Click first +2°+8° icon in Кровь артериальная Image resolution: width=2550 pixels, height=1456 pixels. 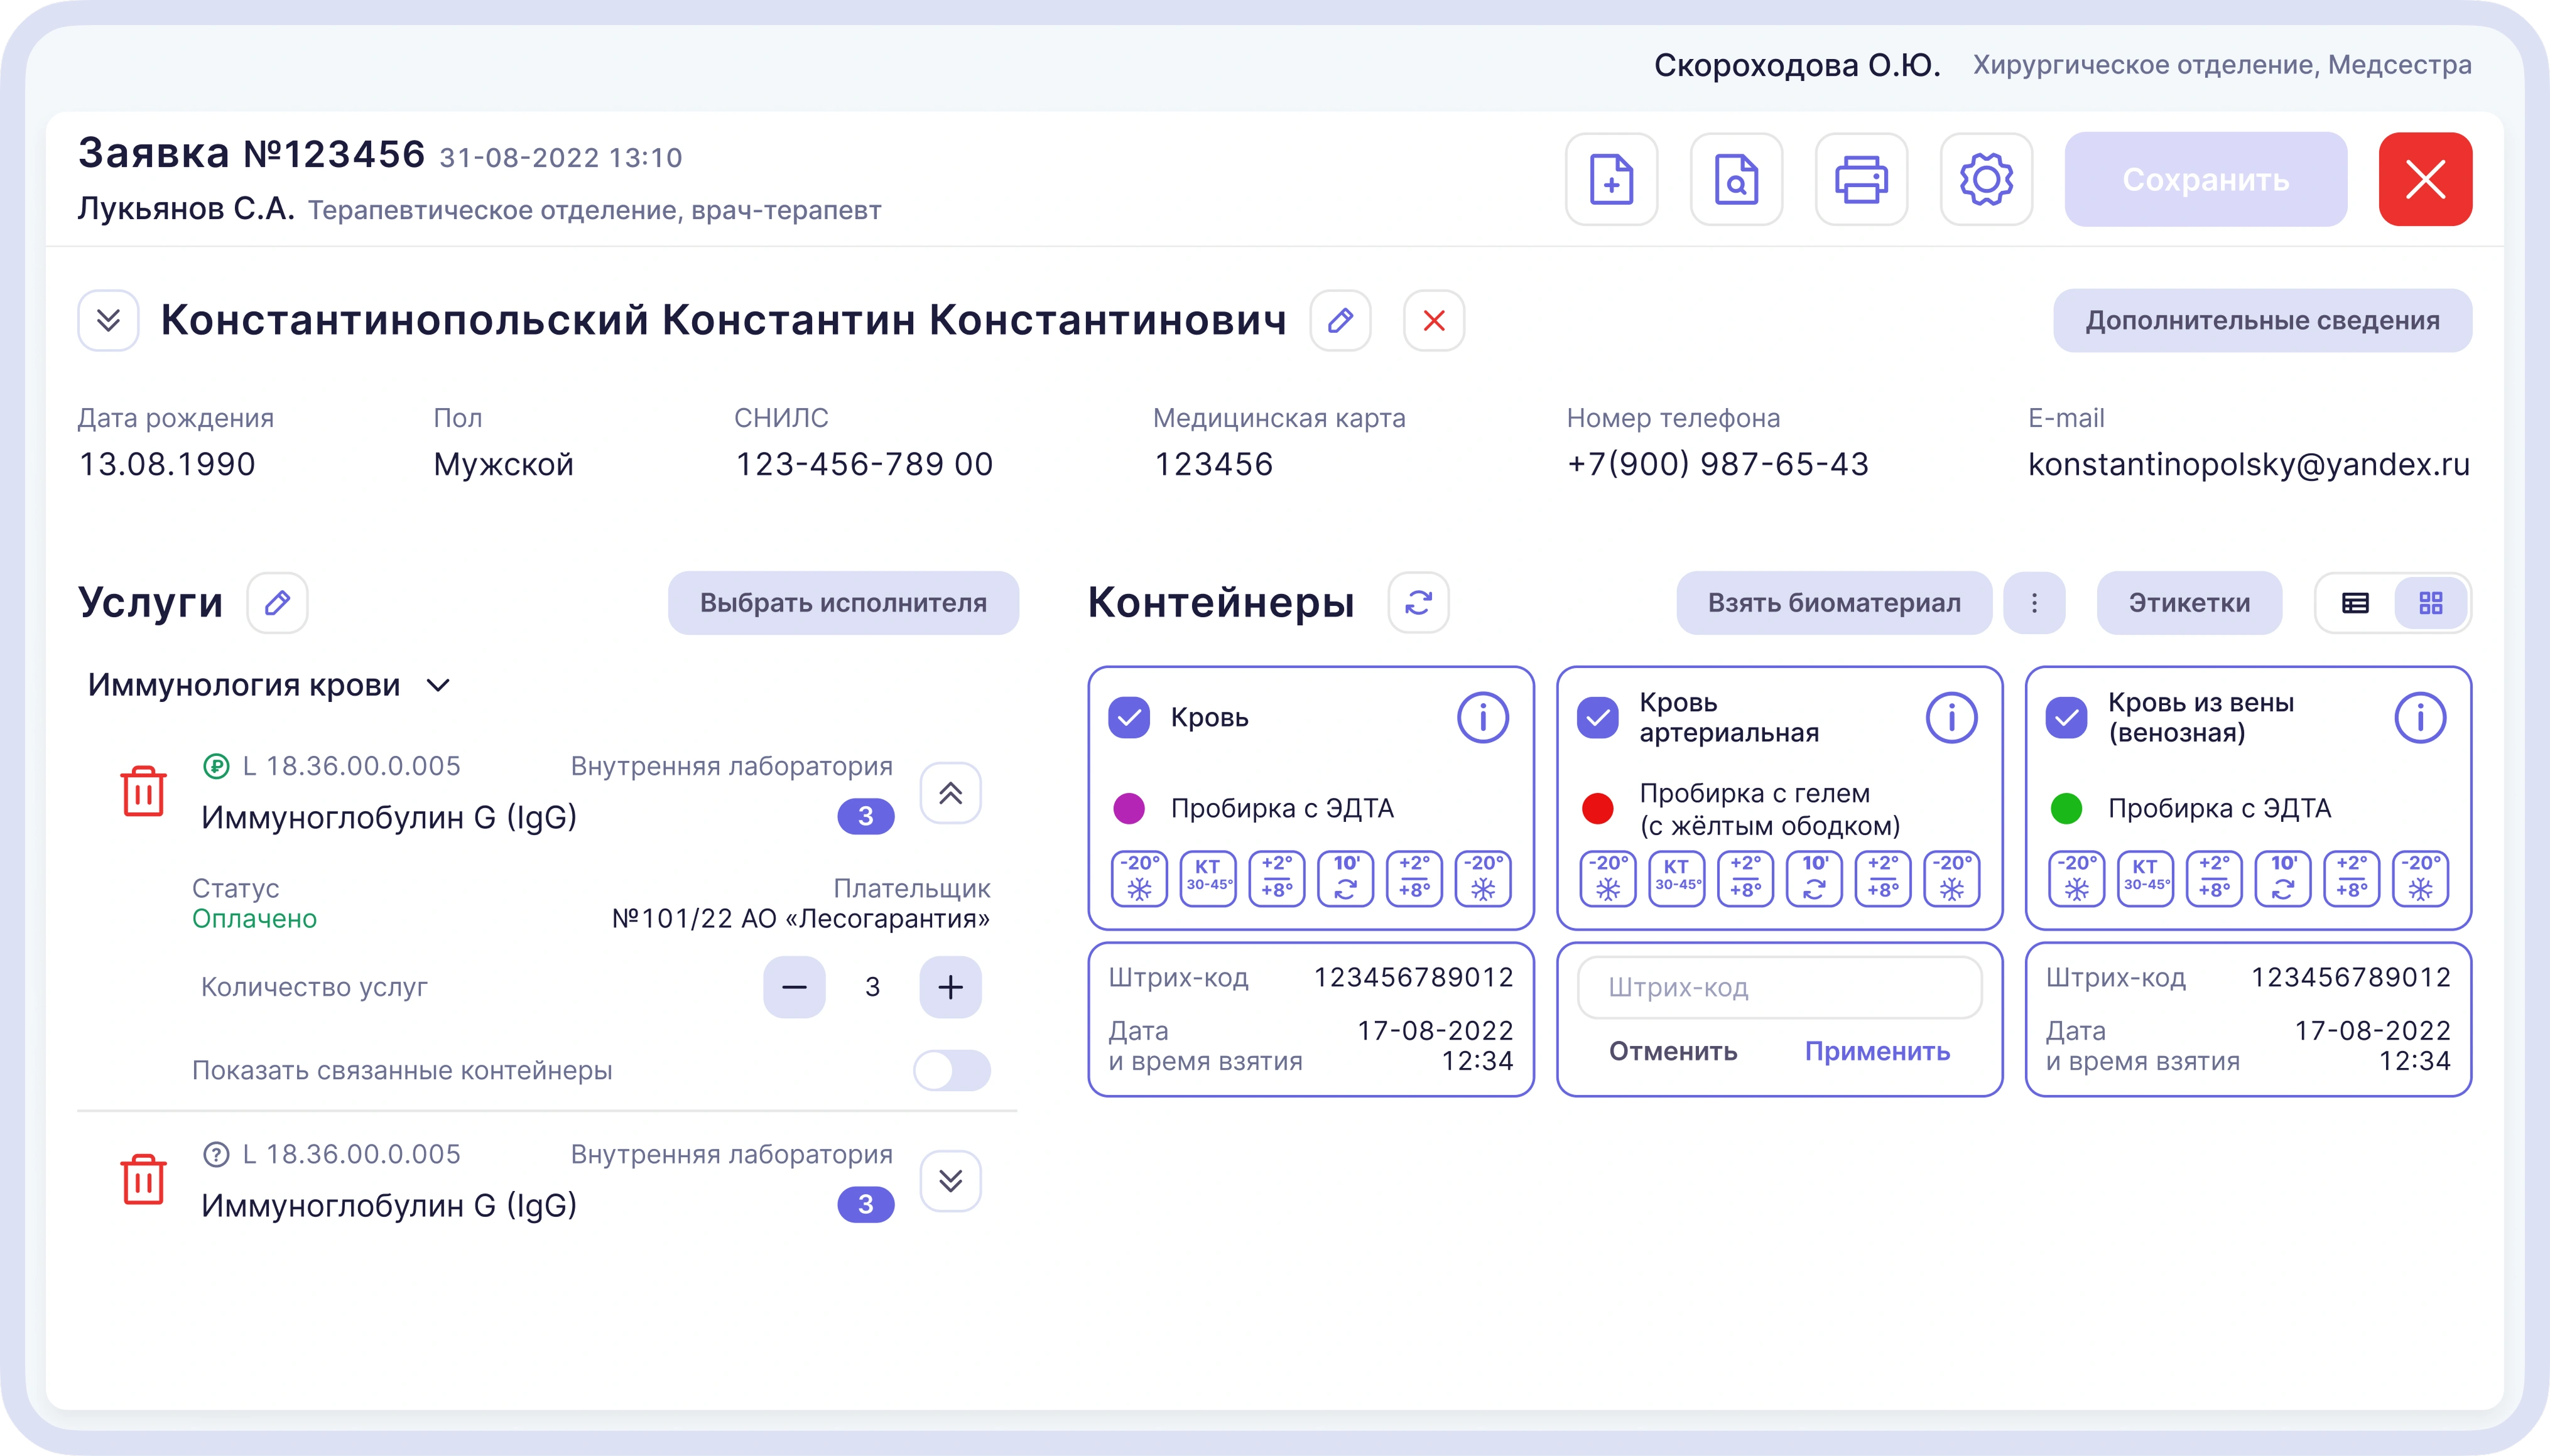[1745, 878]
